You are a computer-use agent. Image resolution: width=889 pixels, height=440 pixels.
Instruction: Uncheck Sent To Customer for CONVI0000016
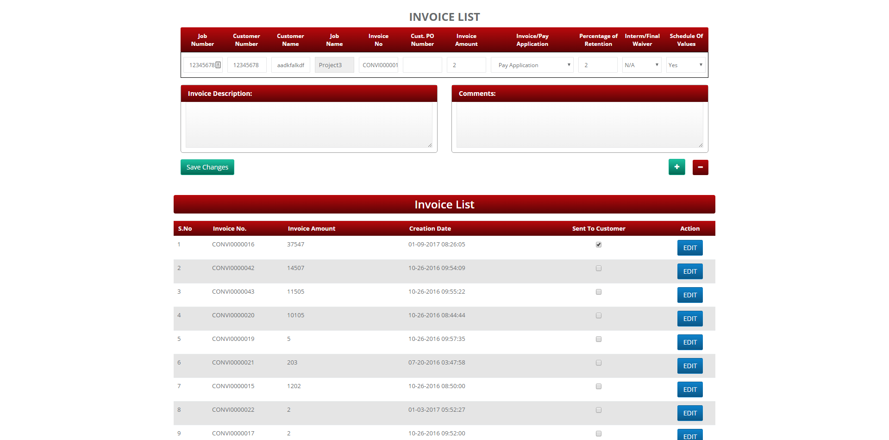pos(599,245)
